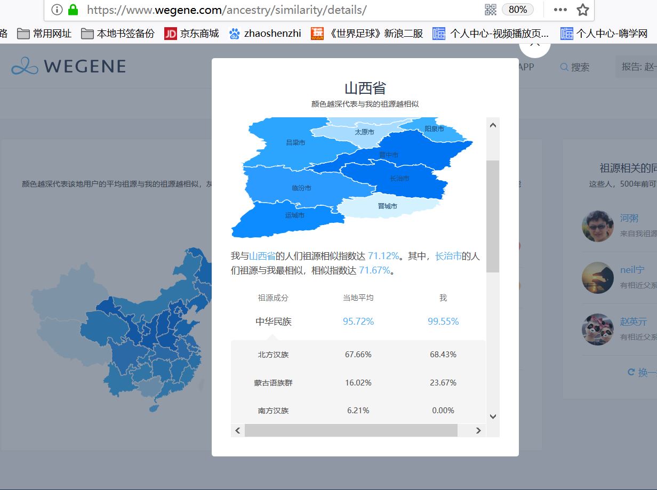The image size is (657, 490).
Task: Select 晋中市 on the Shanxi map
Action: coord(388,155)
